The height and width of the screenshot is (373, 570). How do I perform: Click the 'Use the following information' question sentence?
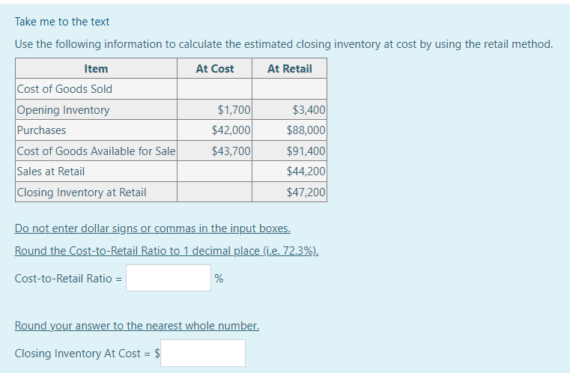(284, 44)
